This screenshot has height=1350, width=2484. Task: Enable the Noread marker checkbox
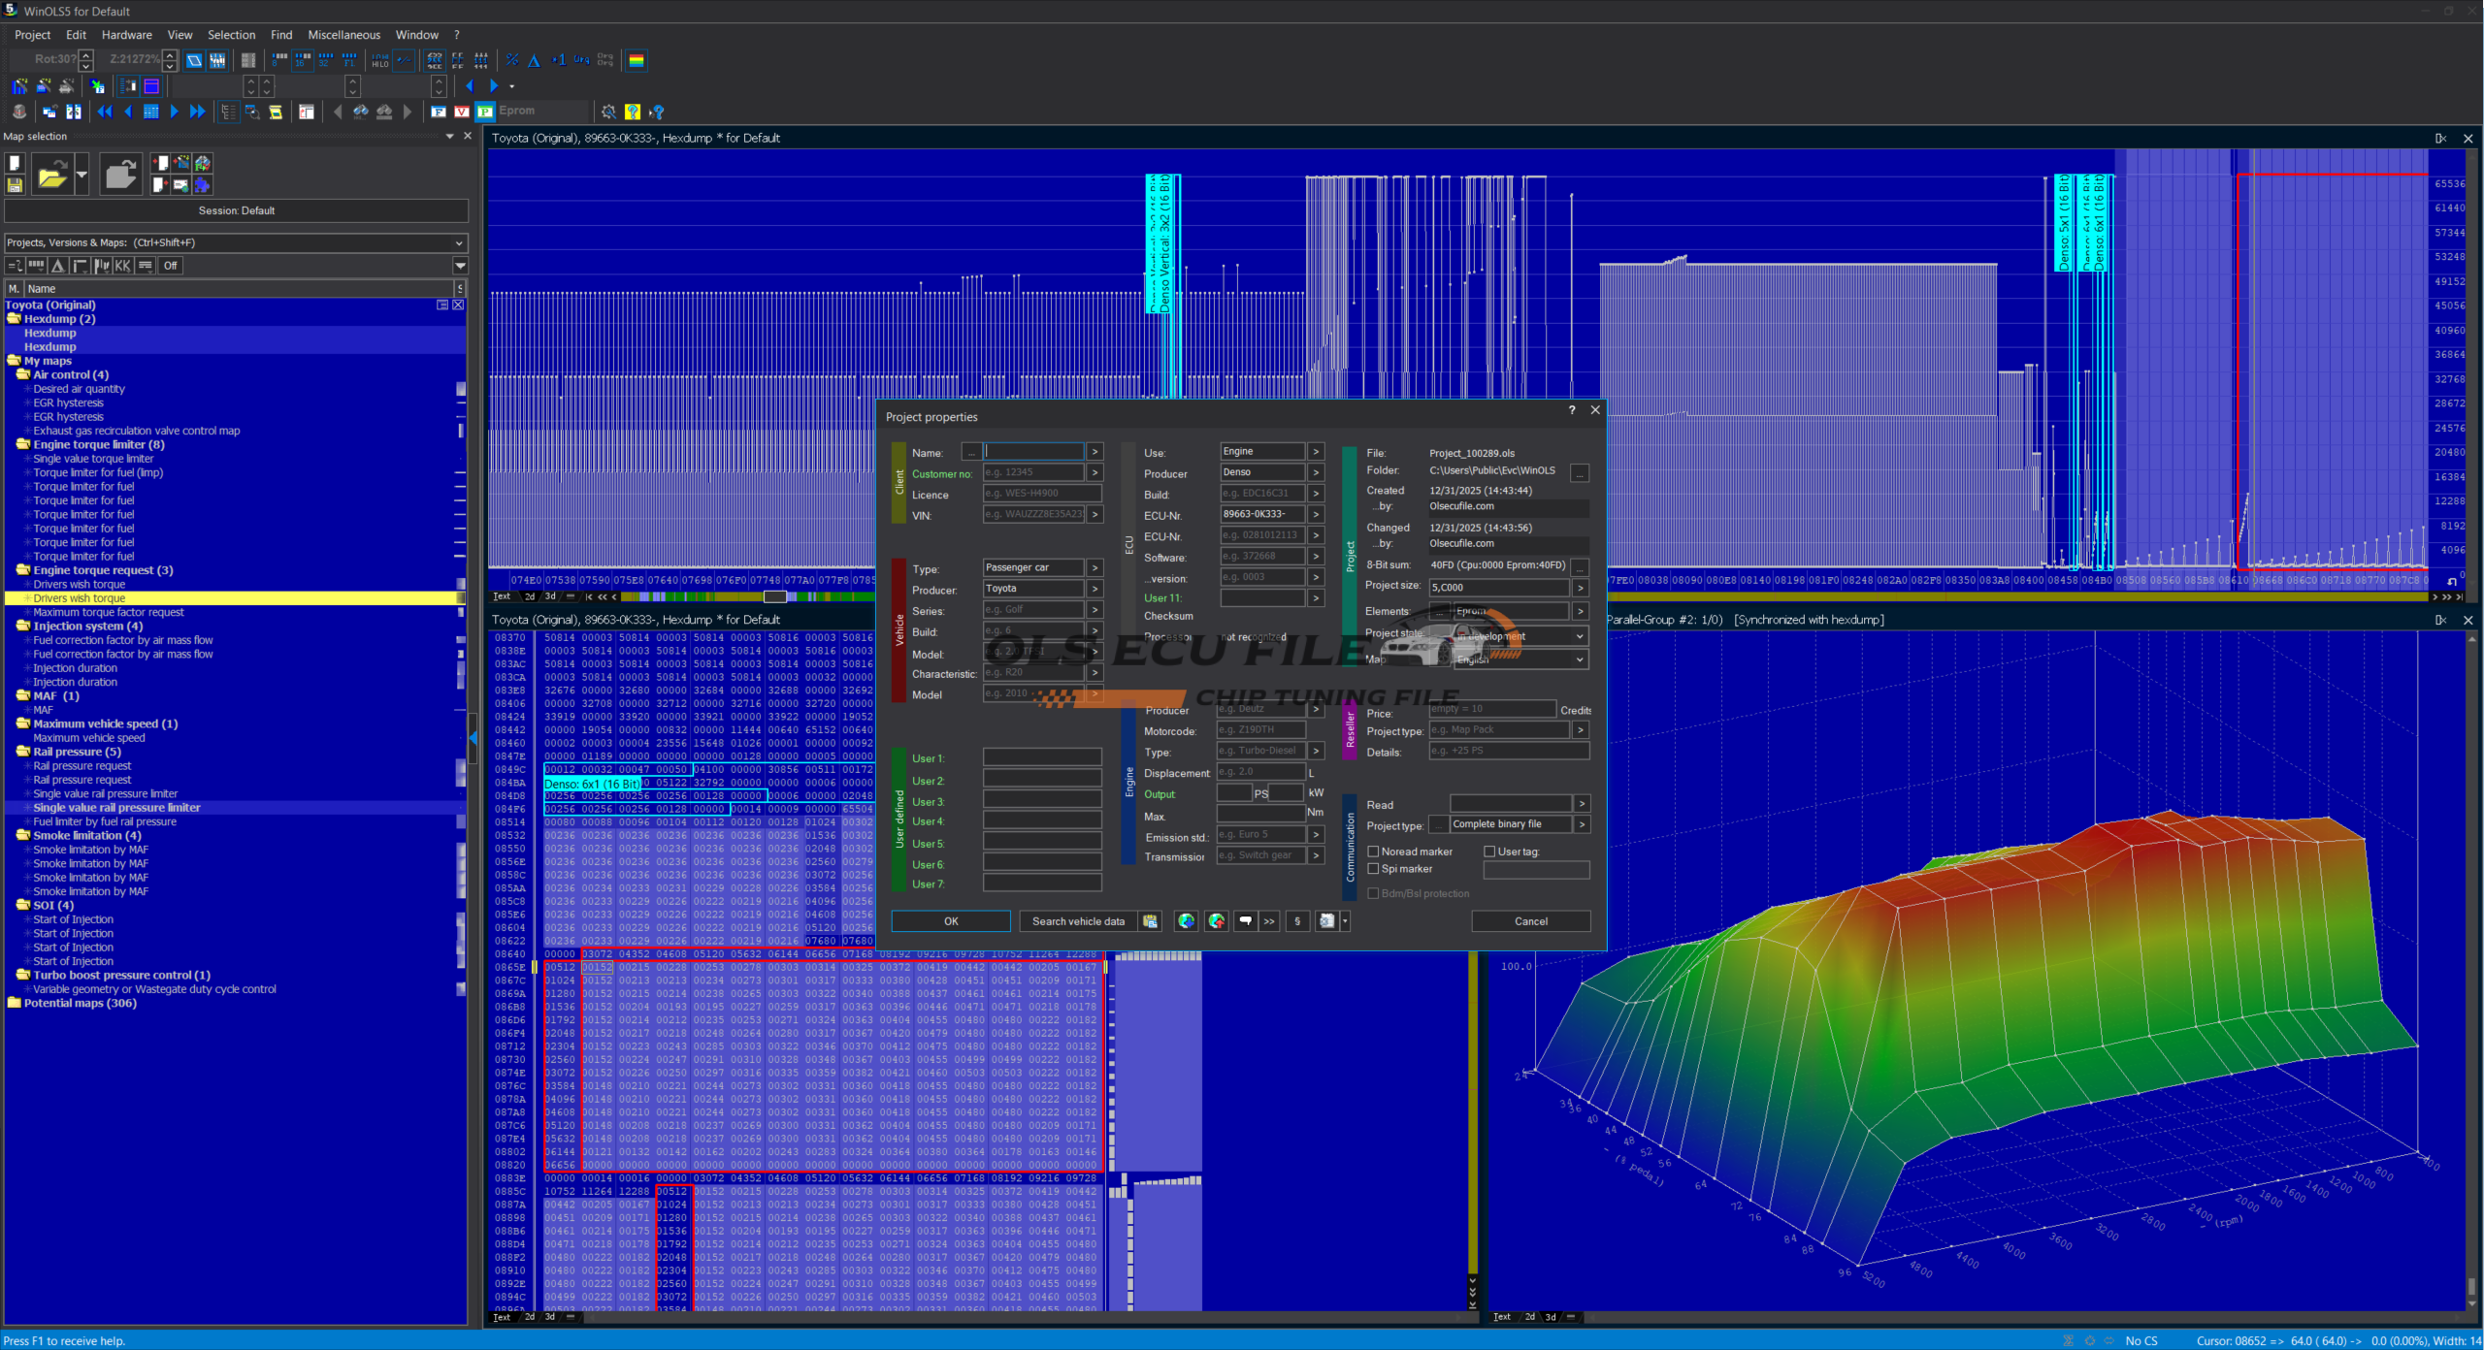1373,852
